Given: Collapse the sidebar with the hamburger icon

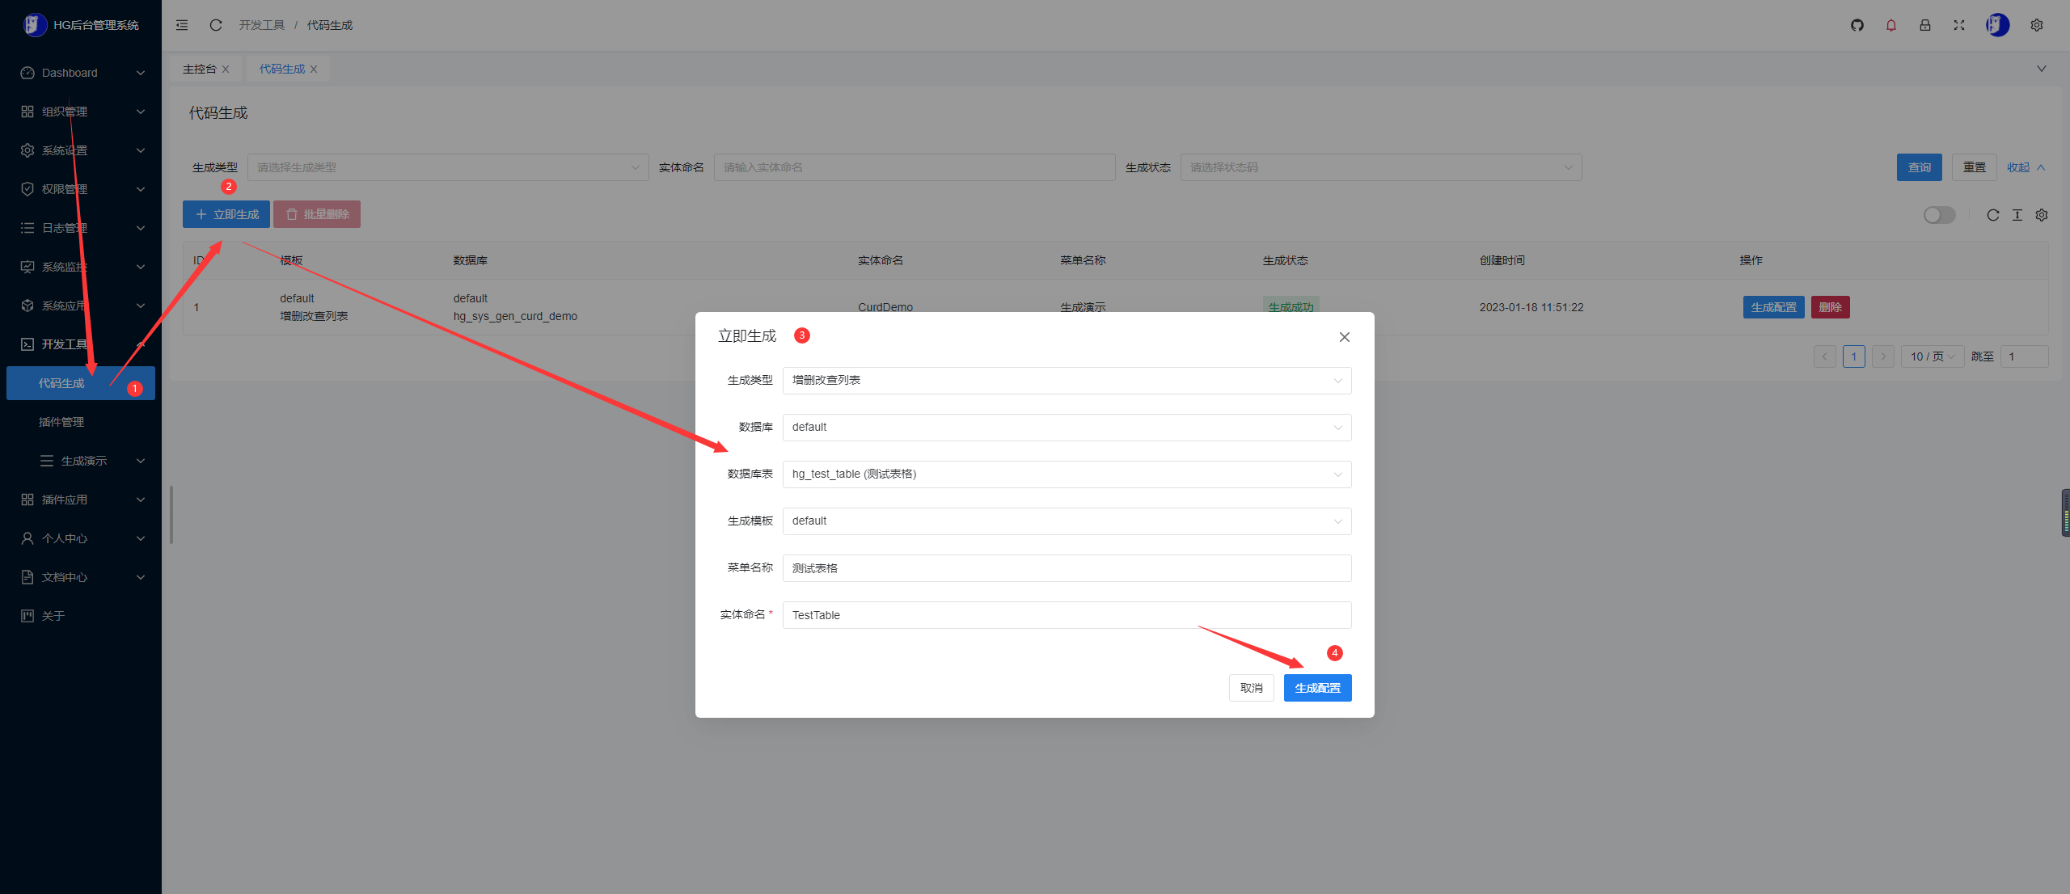Looking at the screenshot, I should coord(181,25).
